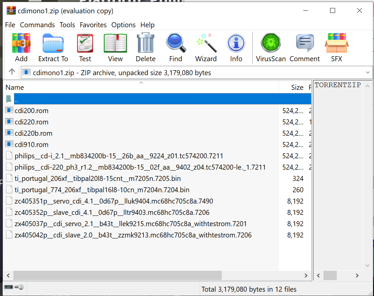374x296 pixels.
Task: Select file cdi910.rom
Action: pyautogui.click(x=32, y=144)
